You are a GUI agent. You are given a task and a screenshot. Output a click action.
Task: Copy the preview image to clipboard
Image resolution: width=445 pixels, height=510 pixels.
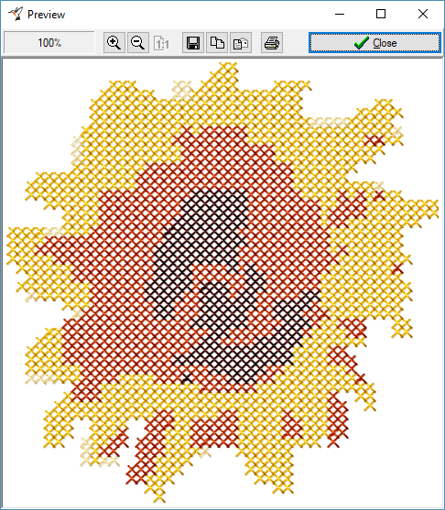(x=217, y=43)
